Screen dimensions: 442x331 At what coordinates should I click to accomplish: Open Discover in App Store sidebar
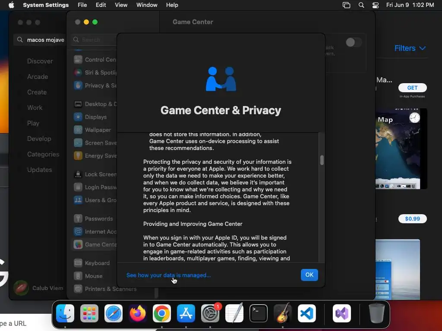pyautogui.click(x=40, y=61)
